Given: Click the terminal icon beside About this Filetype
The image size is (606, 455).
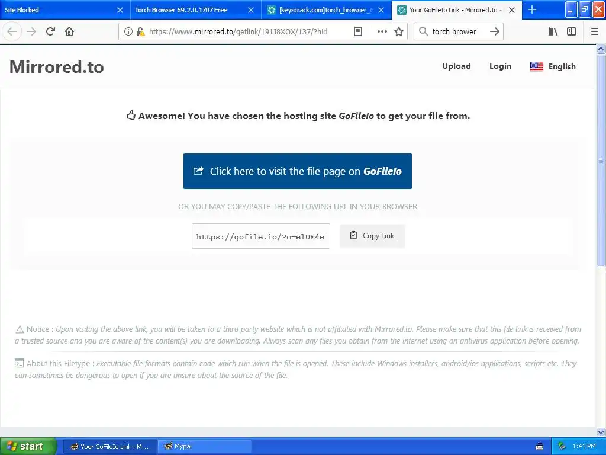Looking at the screenshot, I should pos(19,363).
